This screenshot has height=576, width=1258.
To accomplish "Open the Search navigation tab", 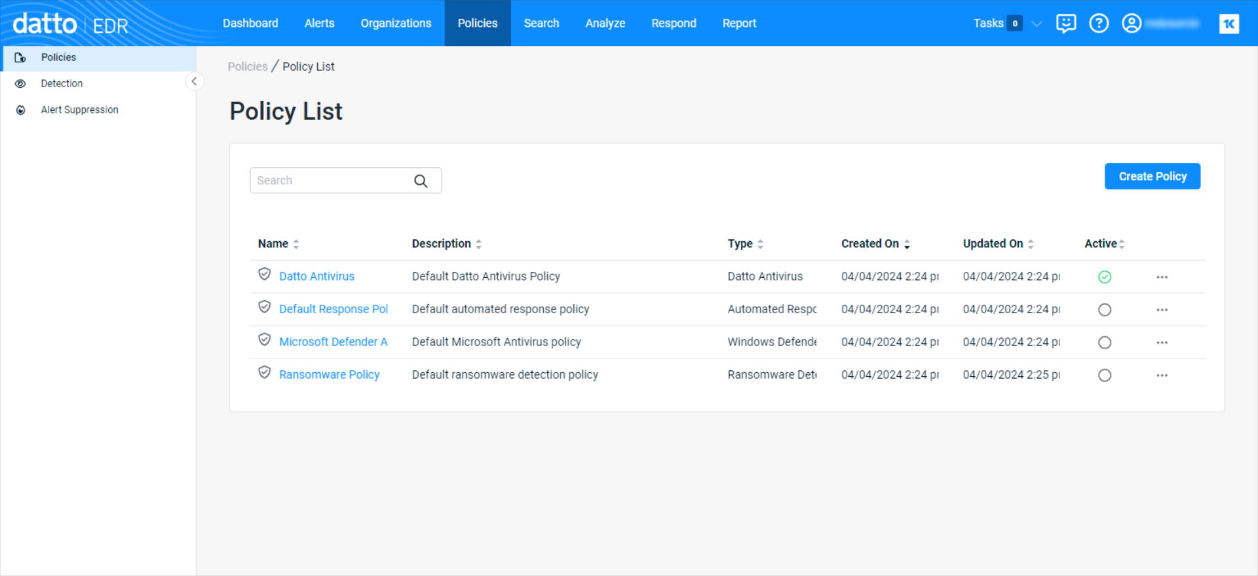I will point(541,24).
